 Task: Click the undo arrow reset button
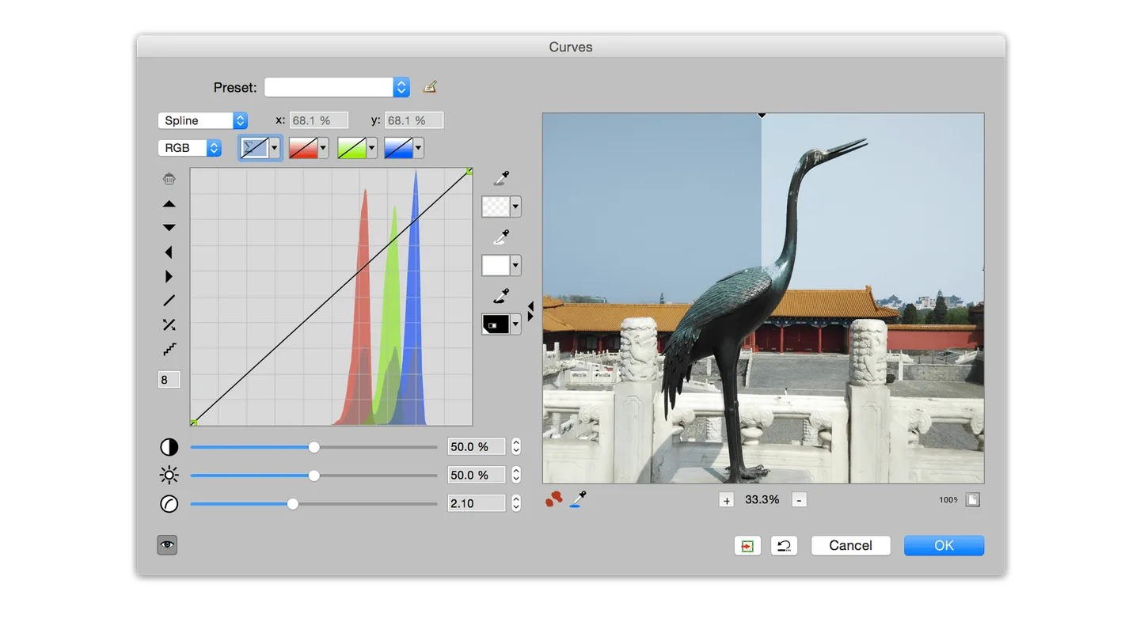784,546
